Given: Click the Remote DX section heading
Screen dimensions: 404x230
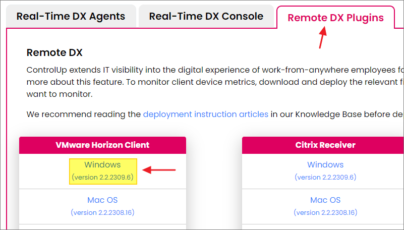Looking at the screenshot, I should (54, 52).
